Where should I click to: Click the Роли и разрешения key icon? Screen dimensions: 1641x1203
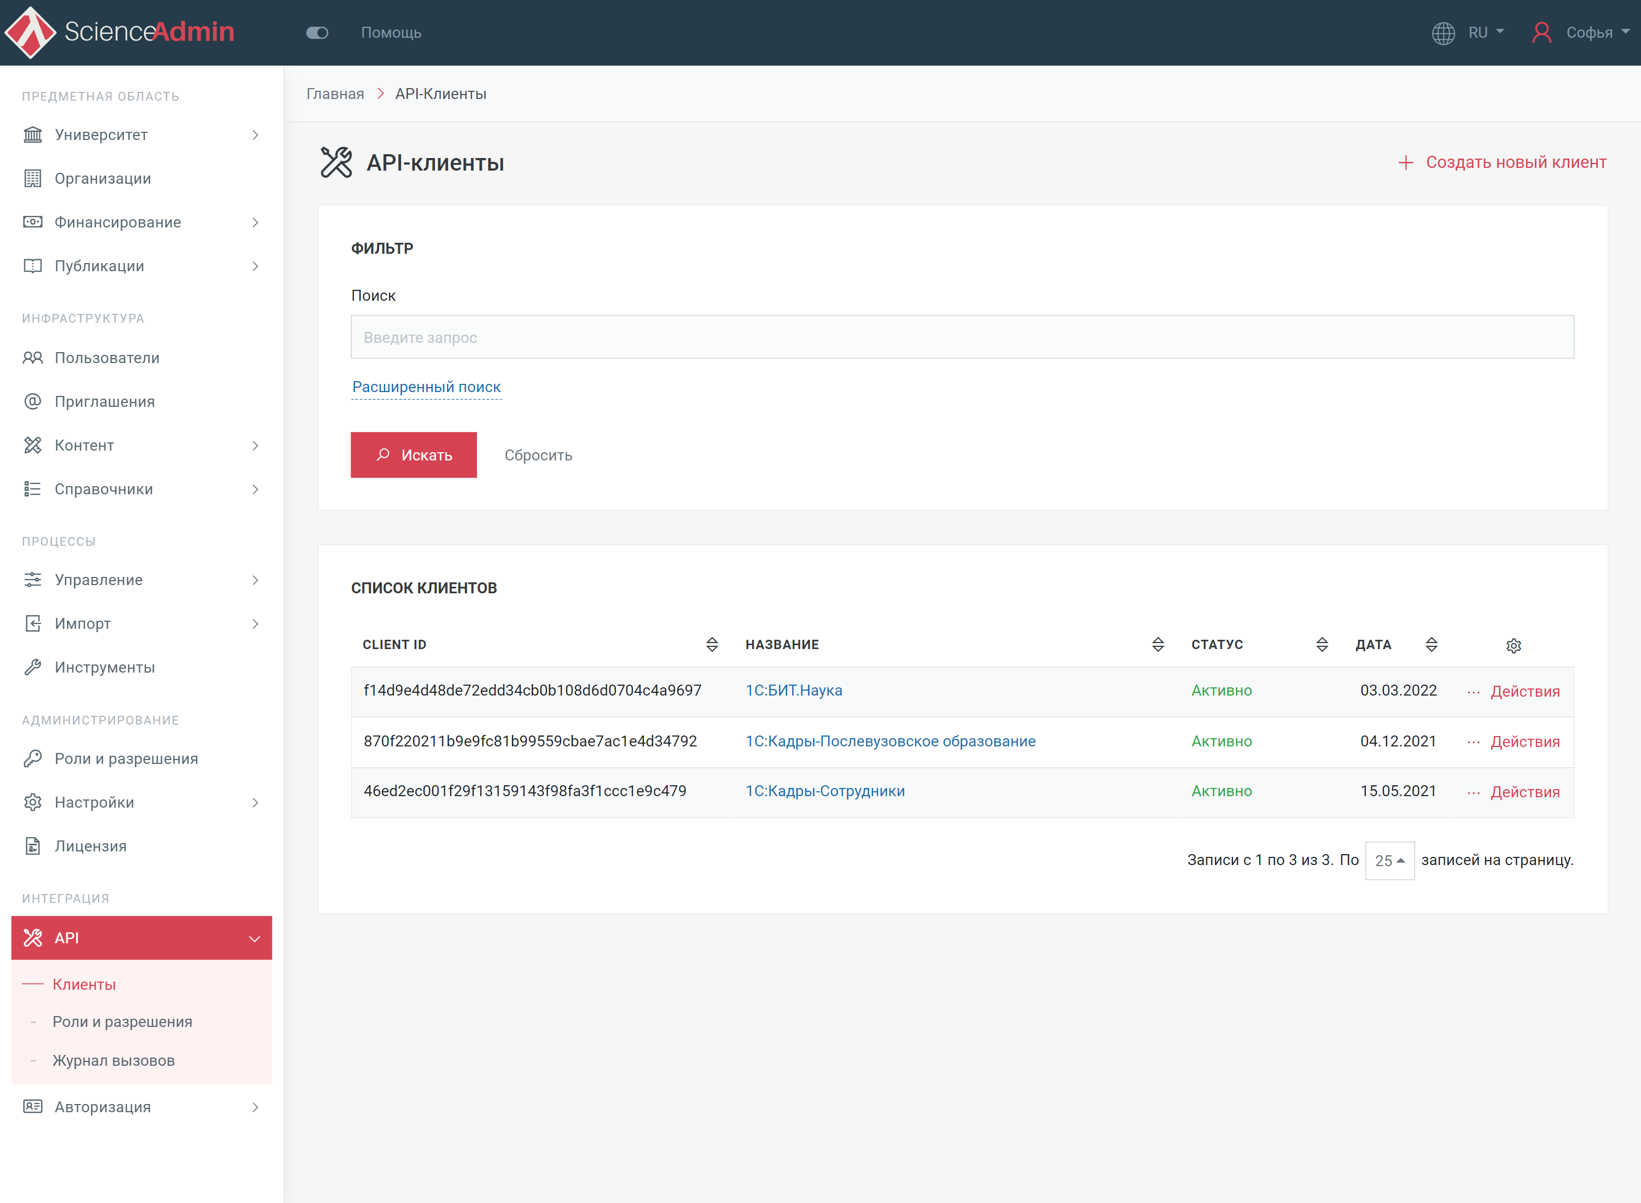(x=32, y=758)
